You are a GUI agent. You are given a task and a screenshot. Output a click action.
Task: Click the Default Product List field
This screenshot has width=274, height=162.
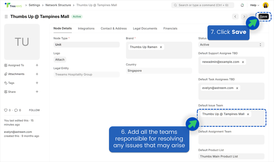point(231,156)
